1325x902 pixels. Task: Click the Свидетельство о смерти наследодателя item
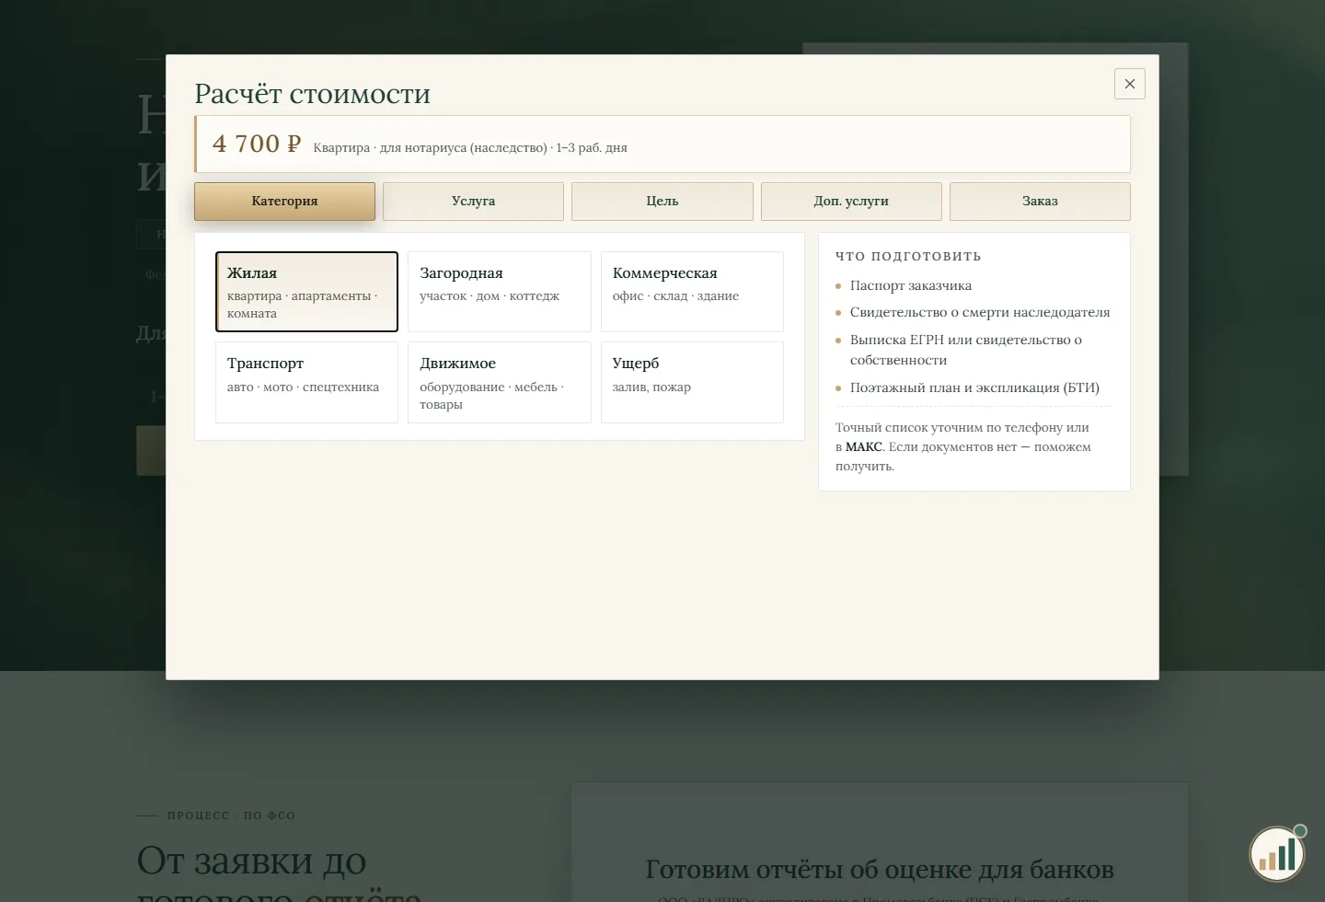[x=980, y=312]
